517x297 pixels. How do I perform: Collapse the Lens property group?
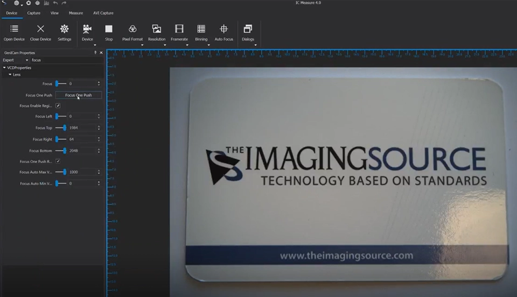coord(10,75)
